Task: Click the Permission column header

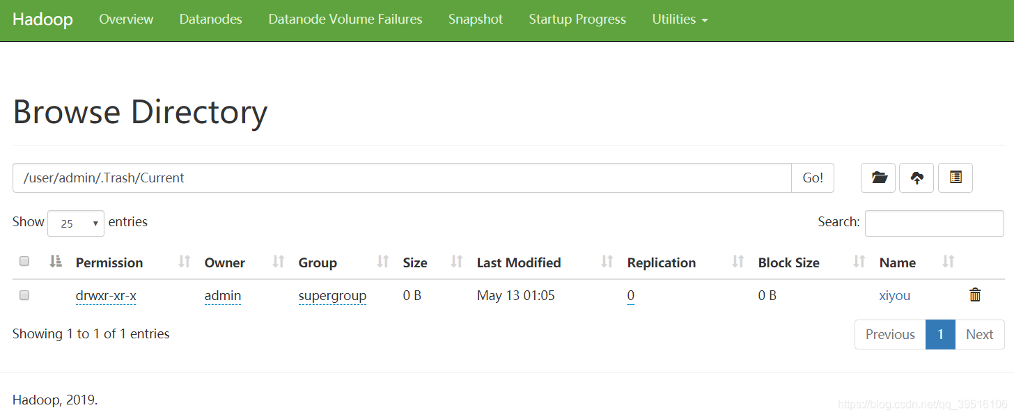Action: coord(109,262)
